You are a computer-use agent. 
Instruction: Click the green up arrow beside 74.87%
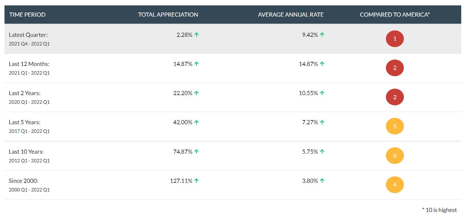point(196,152)
